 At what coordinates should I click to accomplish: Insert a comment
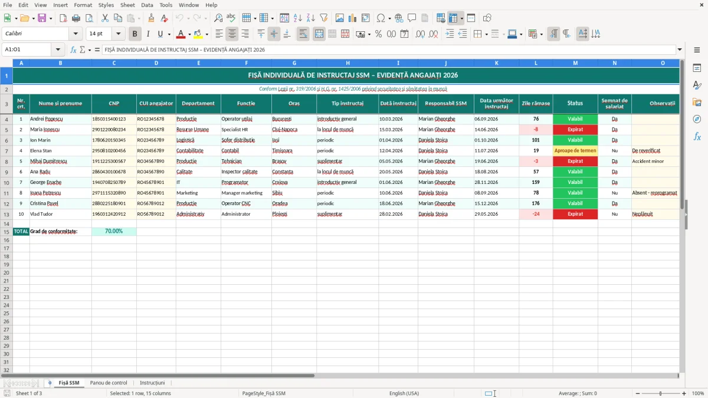[412, 18]
